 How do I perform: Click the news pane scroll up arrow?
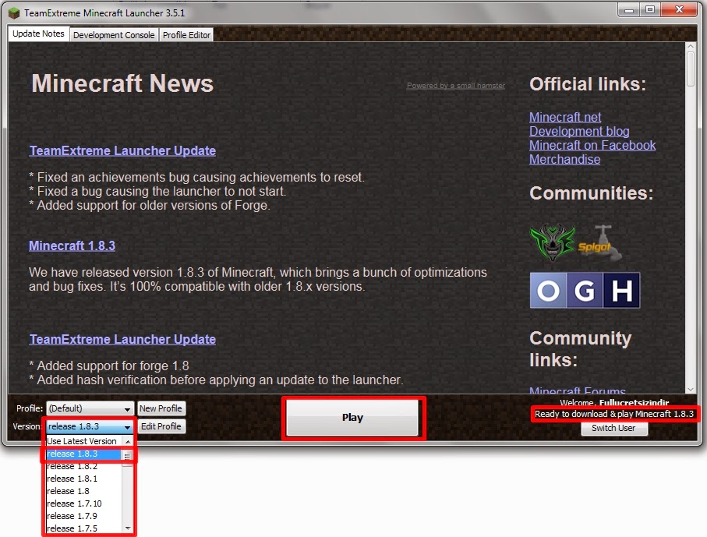[x=691, y=47]
